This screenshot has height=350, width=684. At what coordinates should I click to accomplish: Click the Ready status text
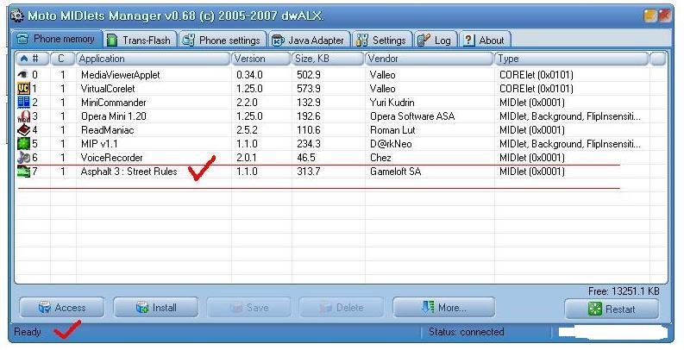[x=28, y=332]
